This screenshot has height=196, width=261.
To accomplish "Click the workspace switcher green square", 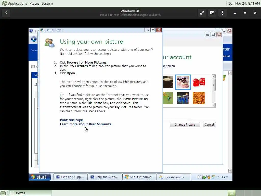I will tap(231, 193).
